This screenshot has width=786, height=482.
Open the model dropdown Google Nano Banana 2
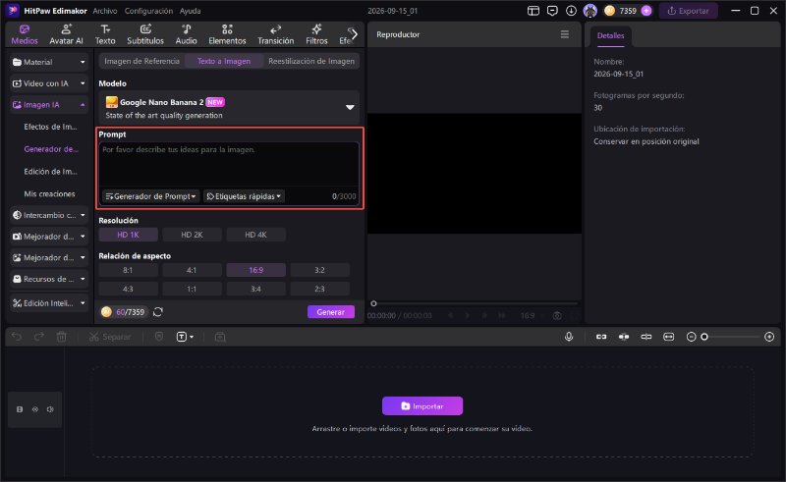229,108
